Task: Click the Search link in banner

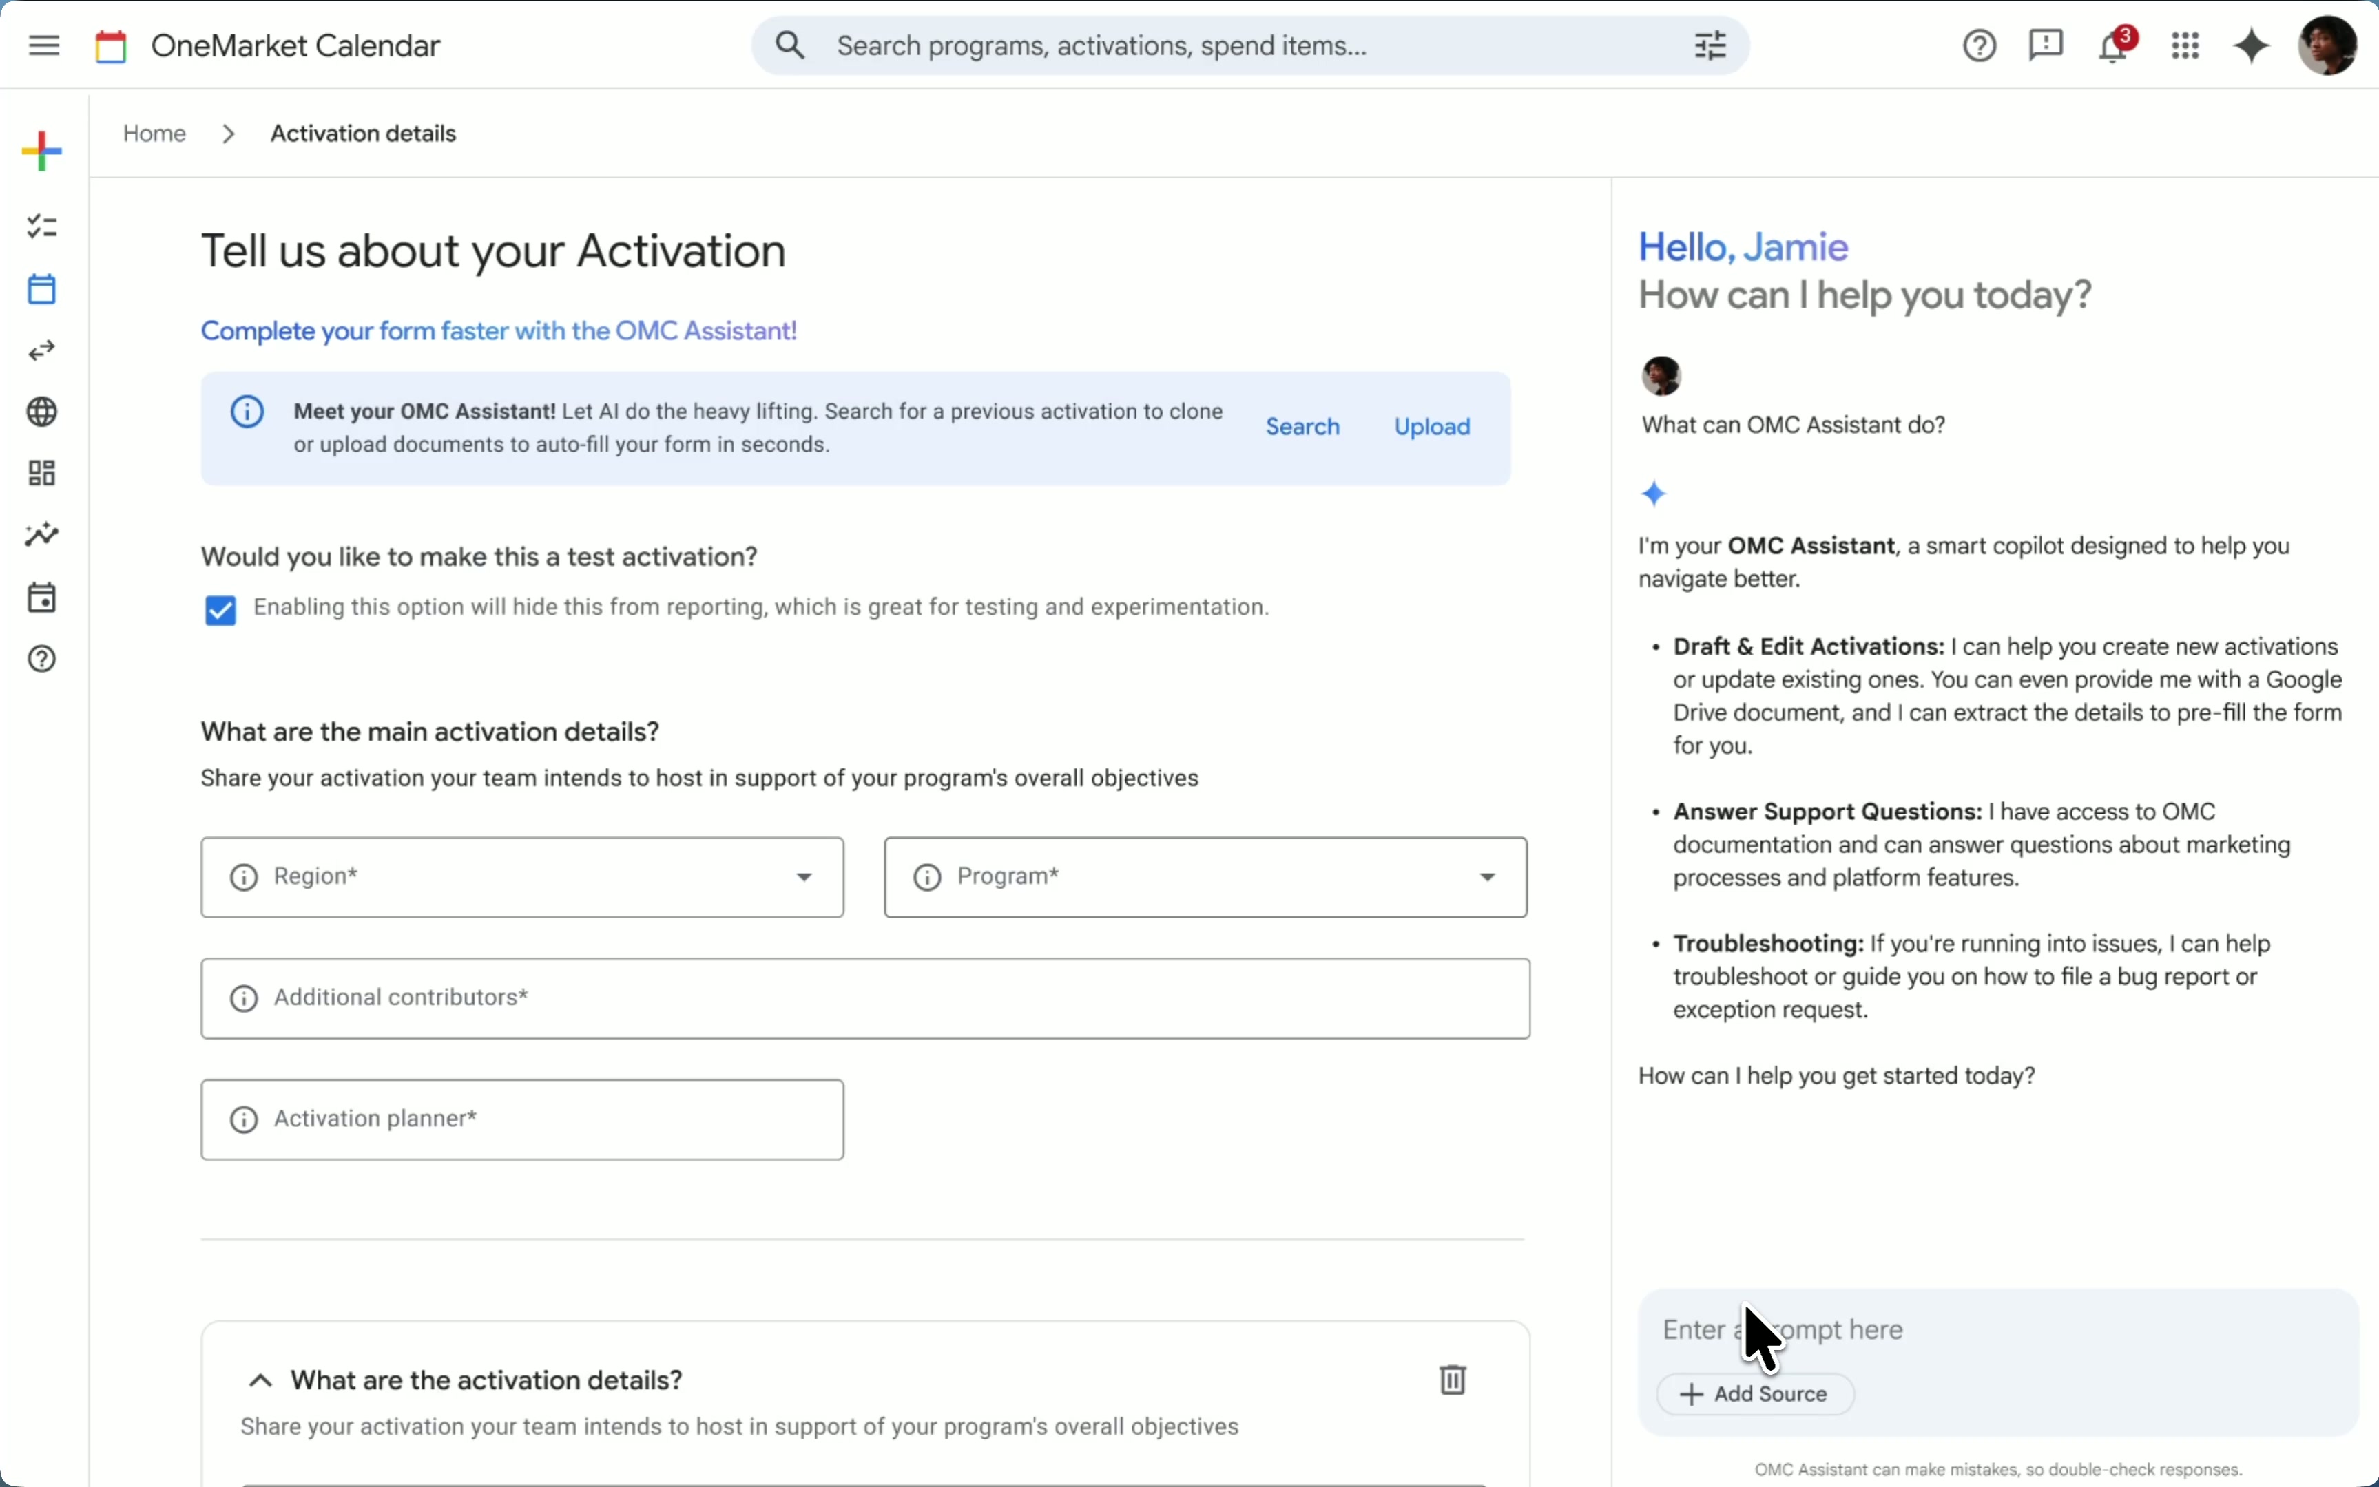Action: tap(1302, 427)
